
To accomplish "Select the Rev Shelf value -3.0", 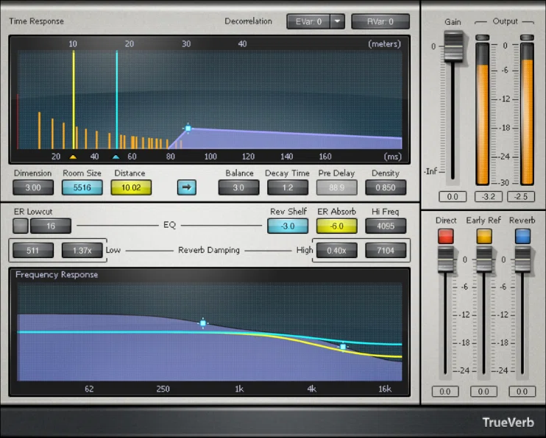I will click(288, 226).
